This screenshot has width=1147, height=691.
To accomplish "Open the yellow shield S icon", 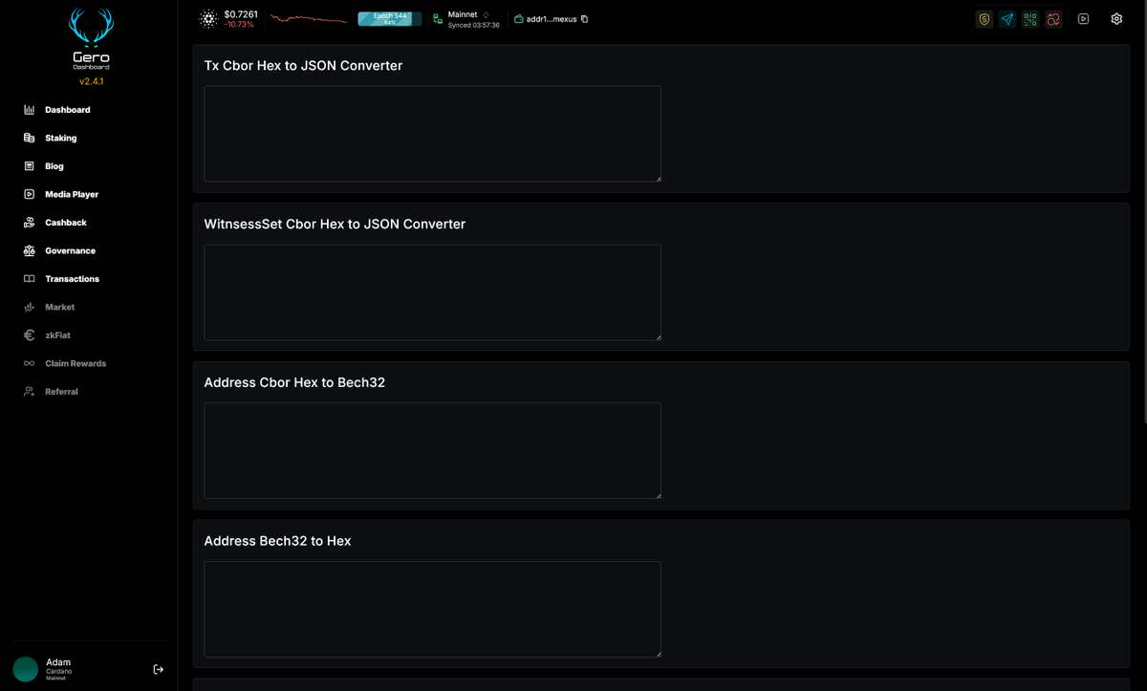I will coord(984,18).
